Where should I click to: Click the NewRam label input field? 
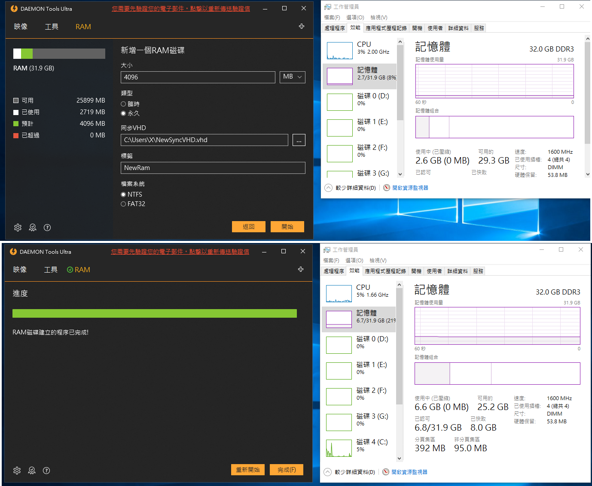click(213, 168)
